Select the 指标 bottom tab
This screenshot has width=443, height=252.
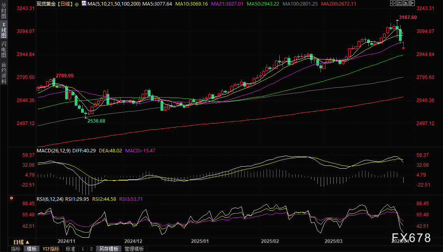point(16,248)
